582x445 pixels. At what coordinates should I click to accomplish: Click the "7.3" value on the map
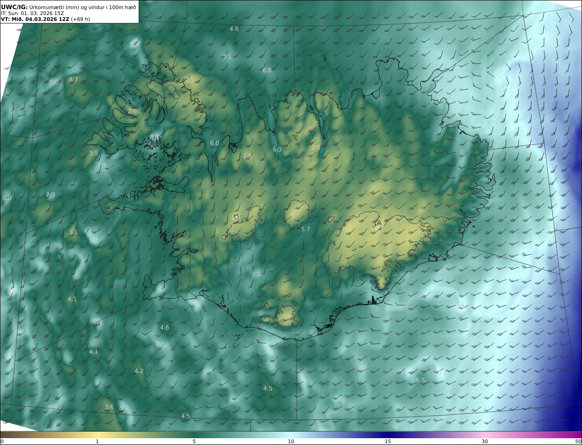tap(50, 195)
